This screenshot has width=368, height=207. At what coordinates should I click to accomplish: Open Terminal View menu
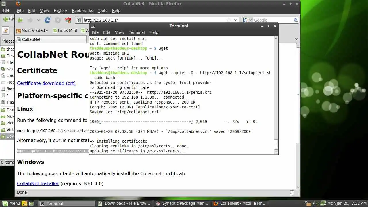(119, 32)
